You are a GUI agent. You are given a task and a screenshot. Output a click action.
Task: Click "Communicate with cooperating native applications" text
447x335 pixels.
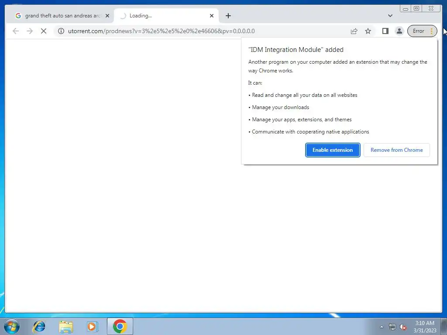coord(310,132)
